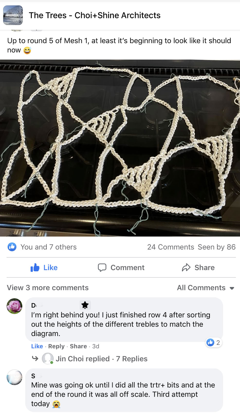The image size is (240, 413).
Task: Click the star badge next to D's name
Action: point(85,305)
